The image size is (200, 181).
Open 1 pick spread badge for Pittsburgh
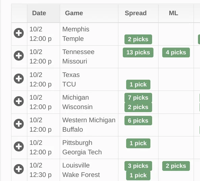tap(138, 143)
